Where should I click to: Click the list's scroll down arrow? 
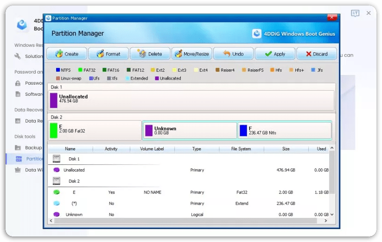point(332,215)
